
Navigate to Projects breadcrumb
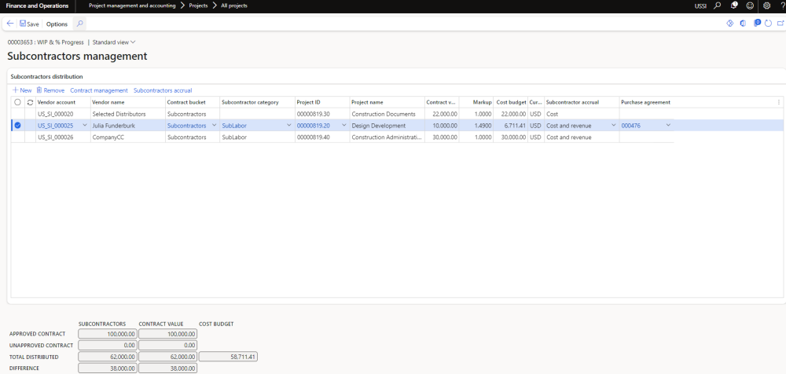tap(197, 5)
